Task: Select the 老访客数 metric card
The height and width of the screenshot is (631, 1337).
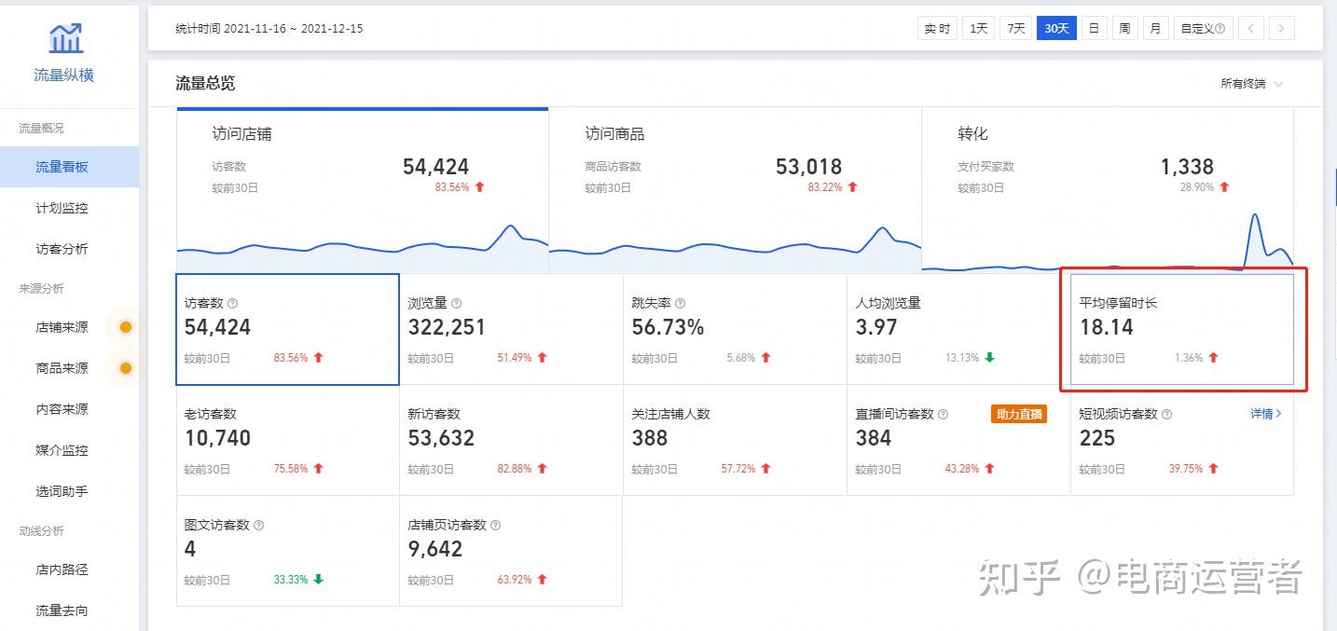Action: (288, 440)
